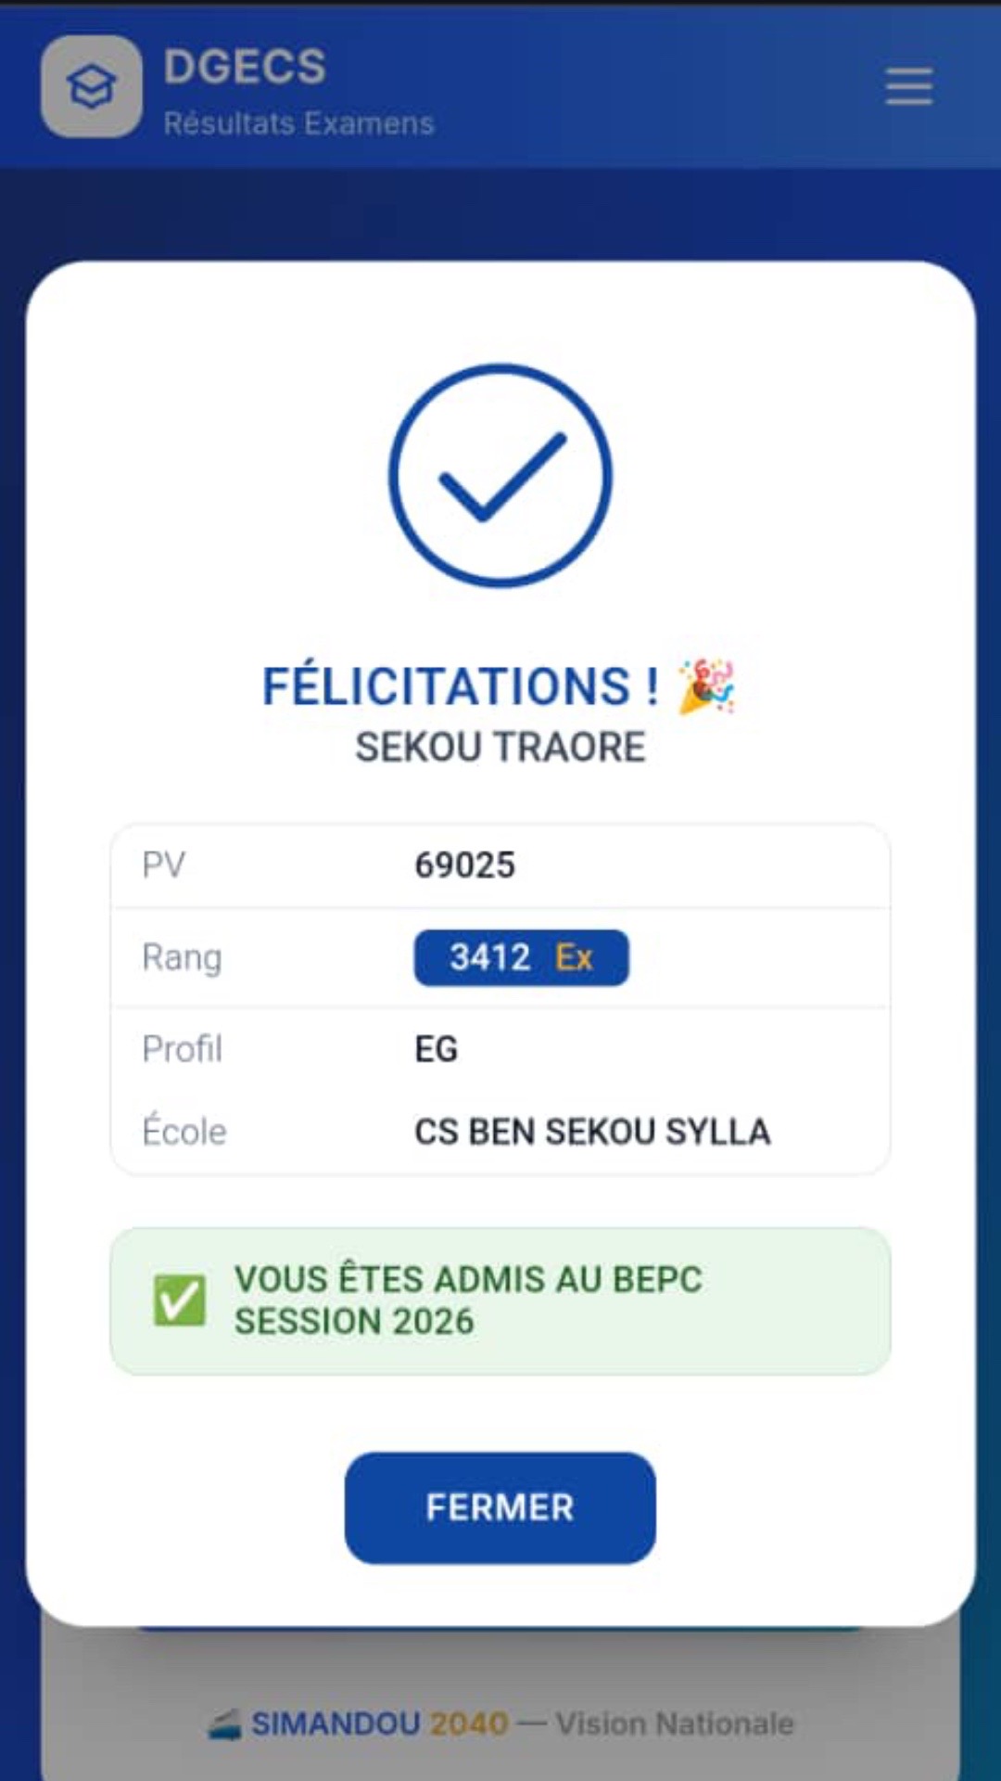Click the green checkmark admission icon
1001x1781 pixels.
tap(179, 1300)
